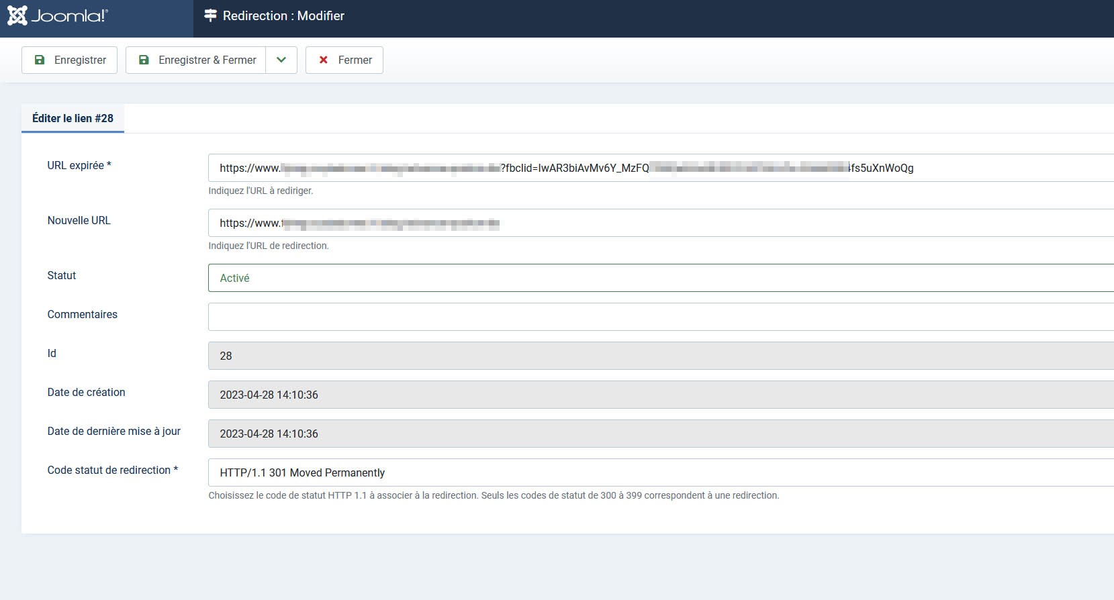Expand the save options dropdown arrow
Viewport: 1114px width, 600px height.
tap(281, 60)
